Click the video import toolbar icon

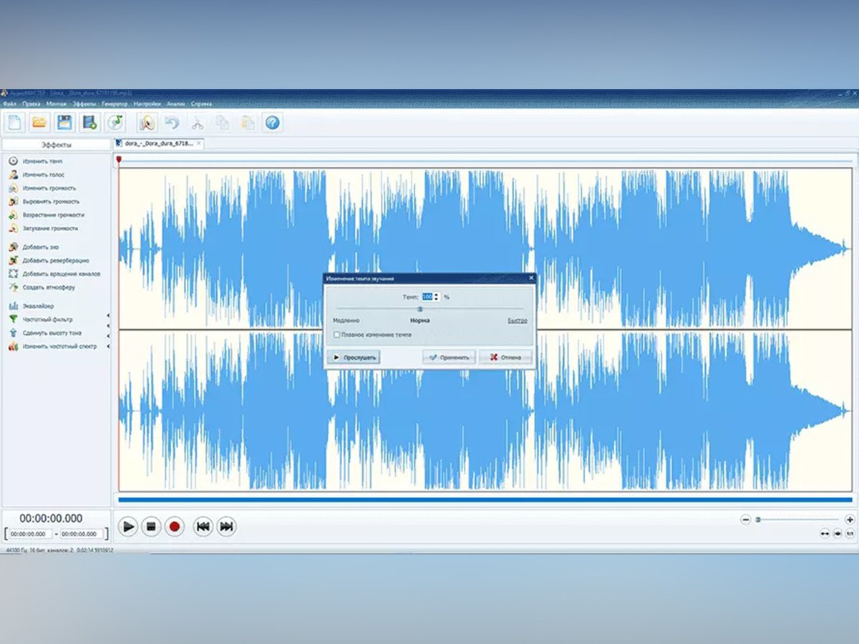point(89,122)
